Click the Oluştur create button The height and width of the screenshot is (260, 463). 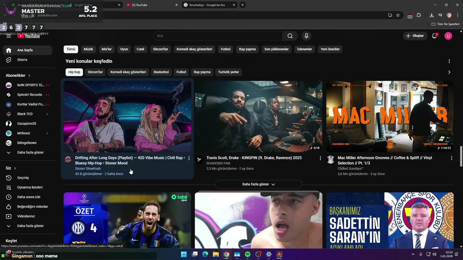click(415, 36)
